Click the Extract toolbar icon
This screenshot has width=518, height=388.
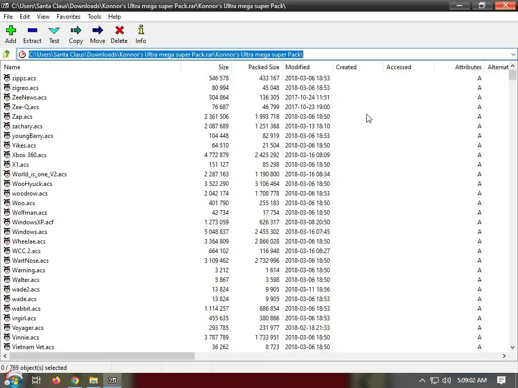tap(32, 30)
